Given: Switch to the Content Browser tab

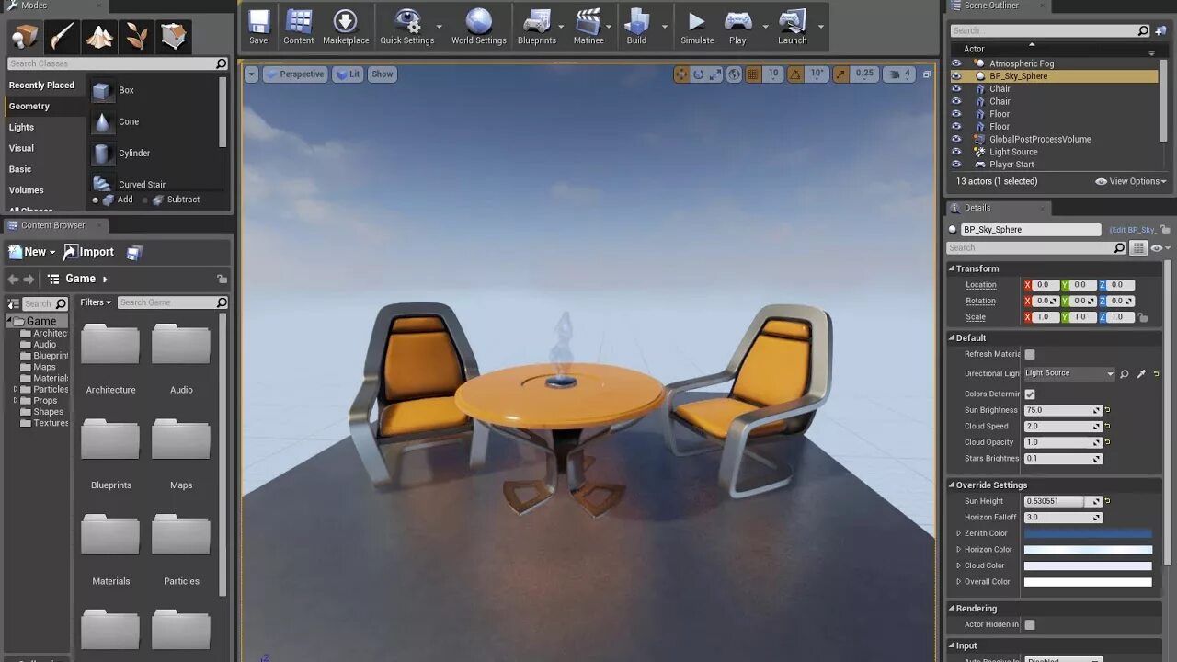Looking at the screenshot, I should point(53,225).
